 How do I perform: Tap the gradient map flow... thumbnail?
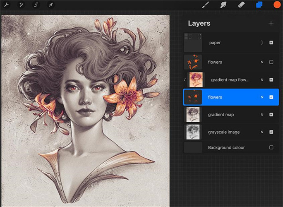[196, 79]
